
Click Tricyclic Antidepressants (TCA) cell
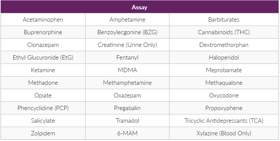224,121
